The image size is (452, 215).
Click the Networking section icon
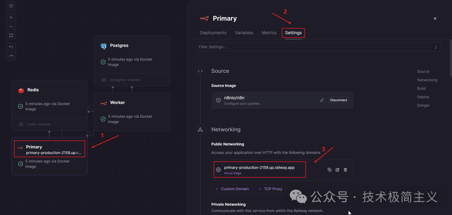pyautogui.click(x=200, y=130)
